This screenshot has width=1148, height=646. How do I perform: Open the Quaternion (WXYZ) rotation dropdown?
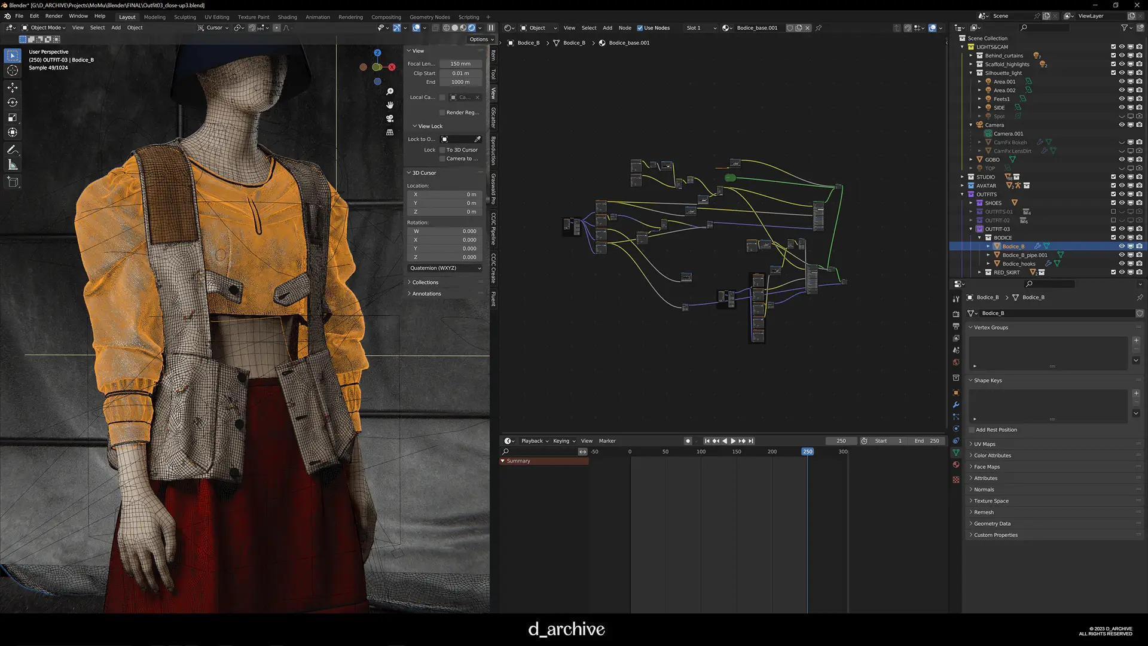click(x=445, y=268)
